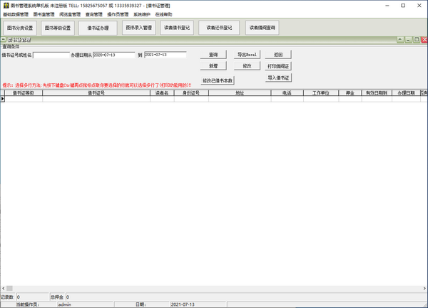Open the 在线帮助 menu

coord(164,14)
